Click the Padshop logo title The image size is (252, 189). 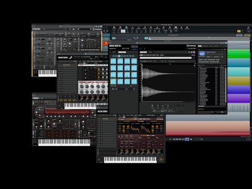(36, 98)
